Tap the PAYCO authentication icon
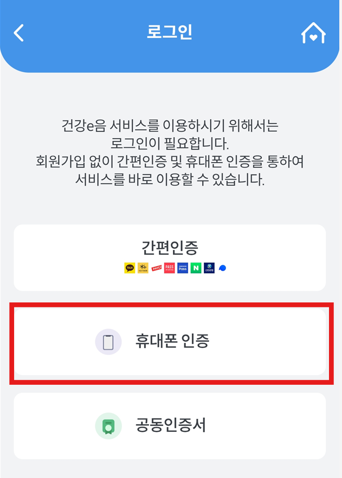Viewport: 342px width, 478px height. [156, 267]
